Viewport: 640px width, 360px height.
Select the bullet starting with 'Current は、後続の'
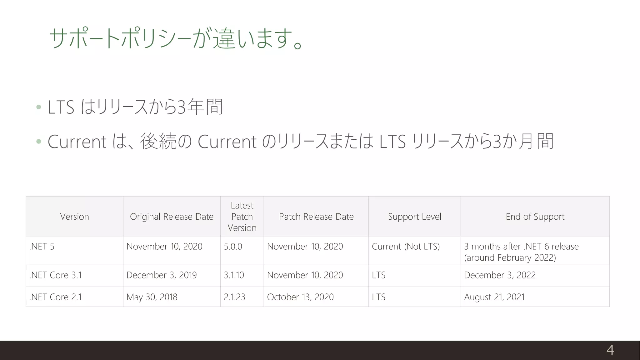click(x=301, y=141)
